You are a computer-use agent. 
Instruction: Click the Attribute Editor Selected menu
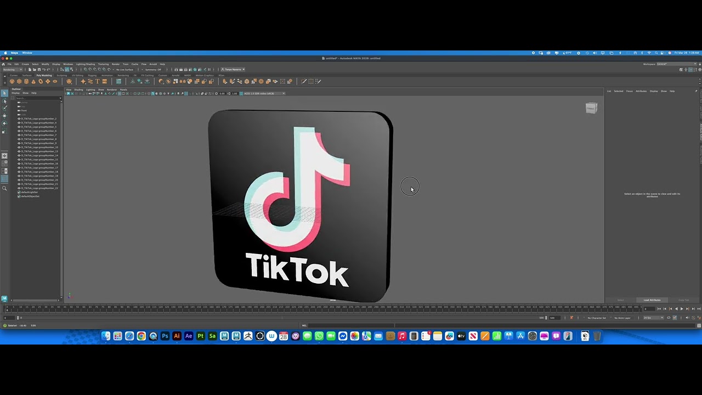(619, 91)
